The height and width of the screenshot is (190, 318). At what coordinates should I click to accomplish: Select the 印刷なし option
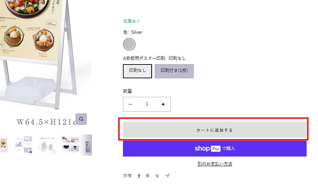point(137,71)
